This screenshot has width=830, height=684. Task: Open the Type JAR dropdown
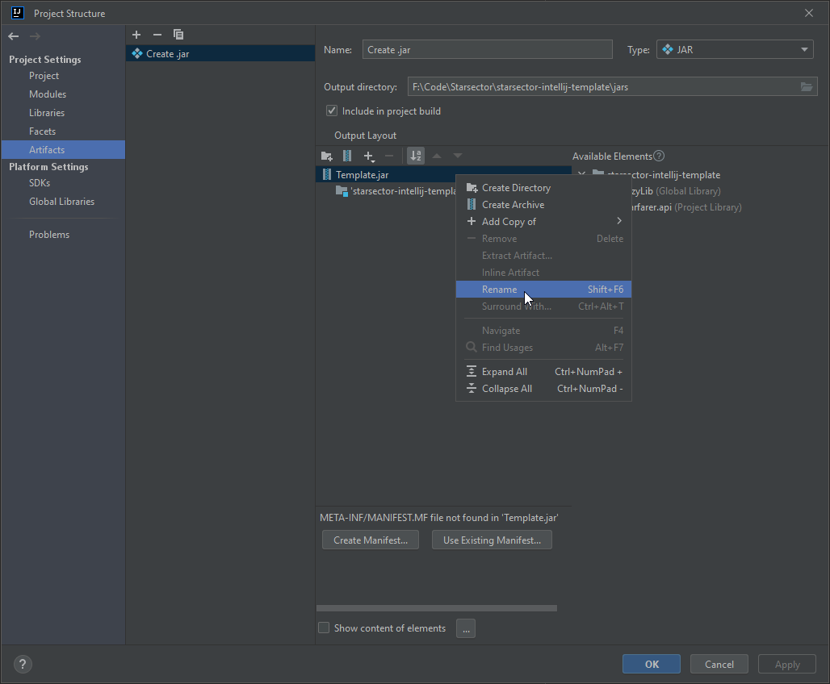click(735, 50)
